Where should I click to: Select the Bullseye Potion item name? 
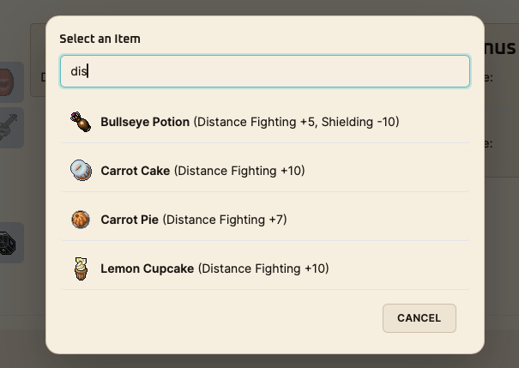tap(145, 122)
